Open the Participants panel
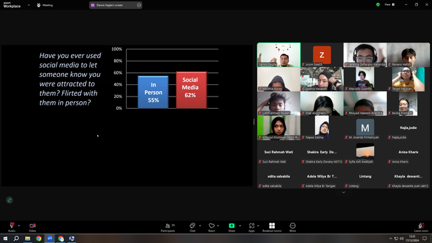 (x=168, y=227)
